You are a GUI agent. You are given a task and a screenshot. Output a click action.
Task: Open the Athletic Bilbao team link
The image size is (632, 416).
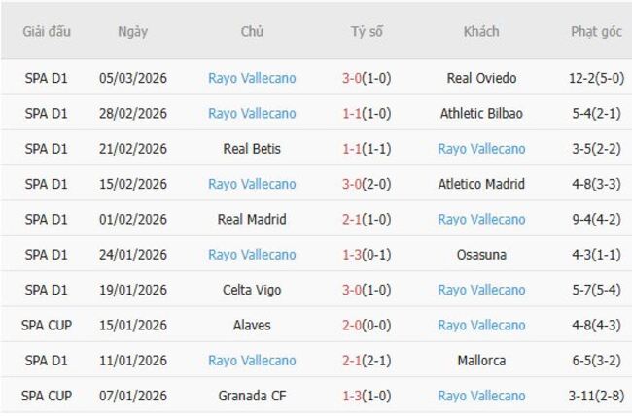coord(481,114)
